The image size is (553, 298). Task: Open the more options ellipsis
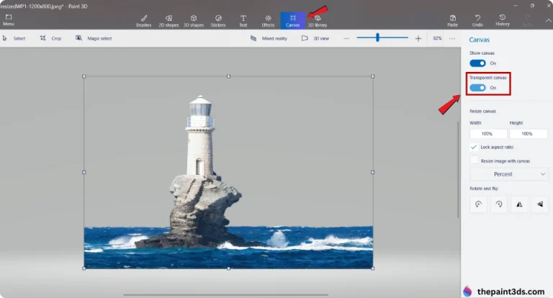click(452, 38)
